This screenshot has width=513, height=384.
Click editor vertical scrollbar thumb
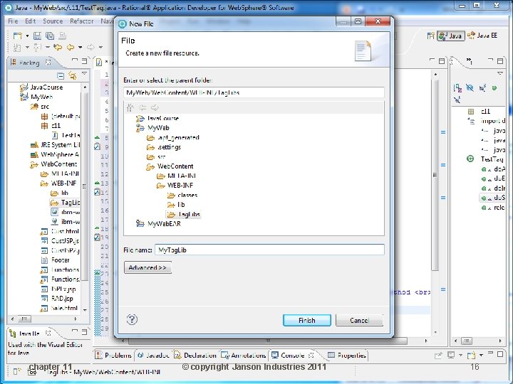(x=435, y=175)
